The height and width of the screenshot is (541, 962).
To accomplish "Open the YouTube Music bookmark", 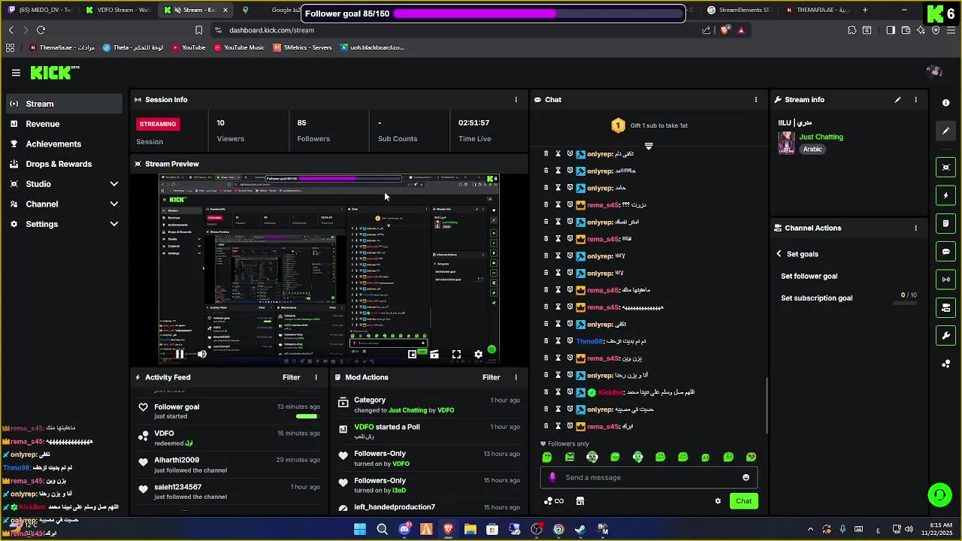I will tap(239, 47).
